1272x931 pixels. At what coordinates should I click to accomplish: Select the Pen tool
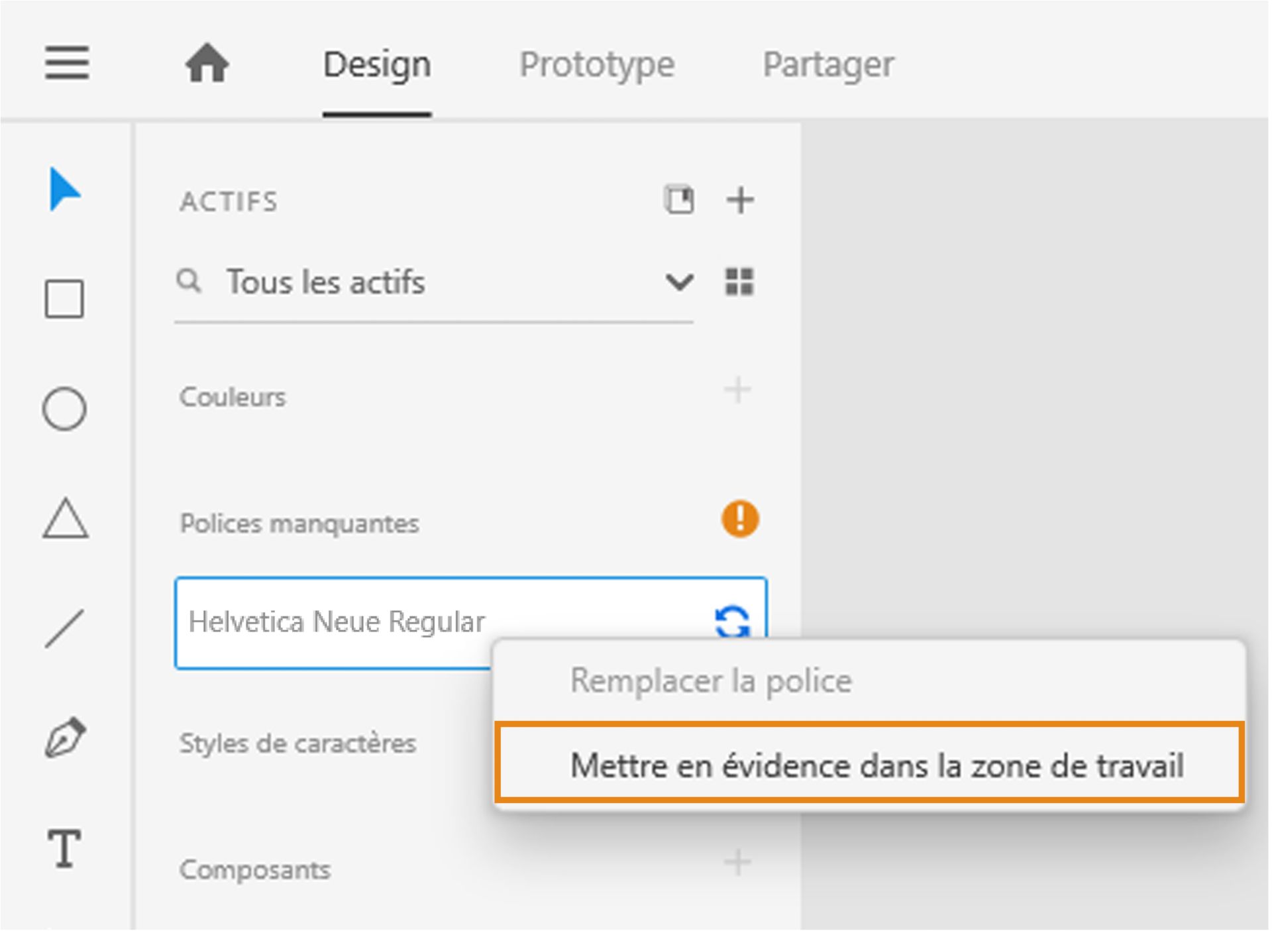click(x=65, y=736)
